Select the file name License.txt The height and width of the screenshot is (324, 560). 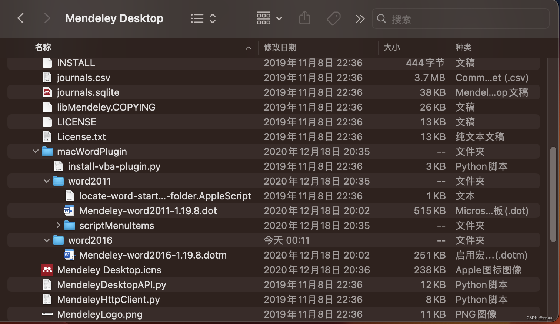pyautogui.click(x=81, y=137)
